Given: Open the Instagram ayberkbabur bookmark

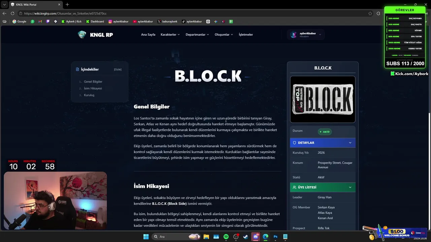Looking at the screenshot, I should (118, 22).
